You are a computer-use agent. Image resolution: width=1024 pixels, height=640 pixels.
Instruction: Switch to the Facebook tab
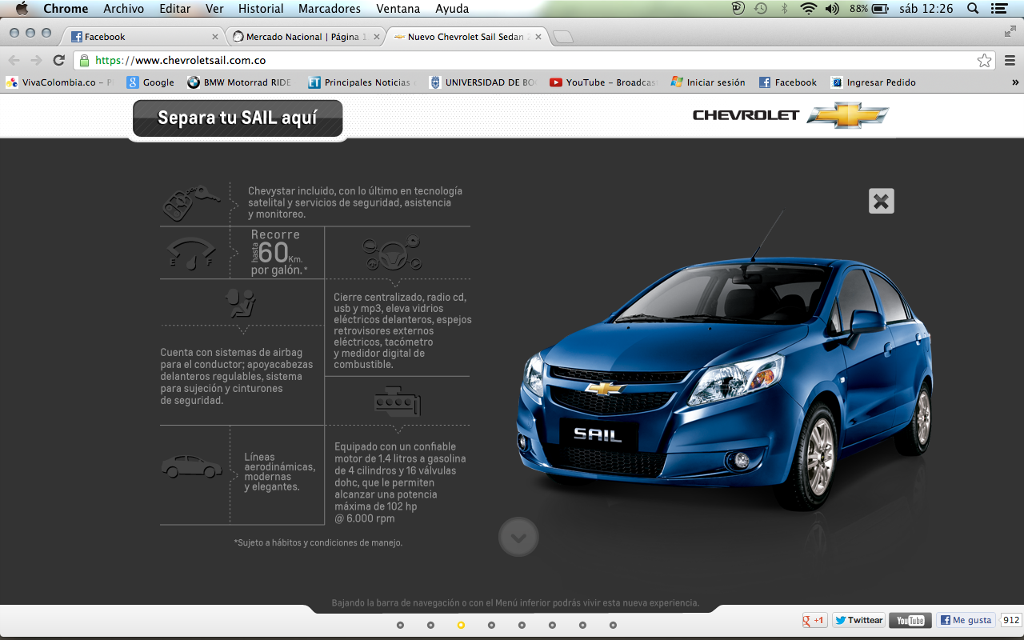click(x=144, y=37)
